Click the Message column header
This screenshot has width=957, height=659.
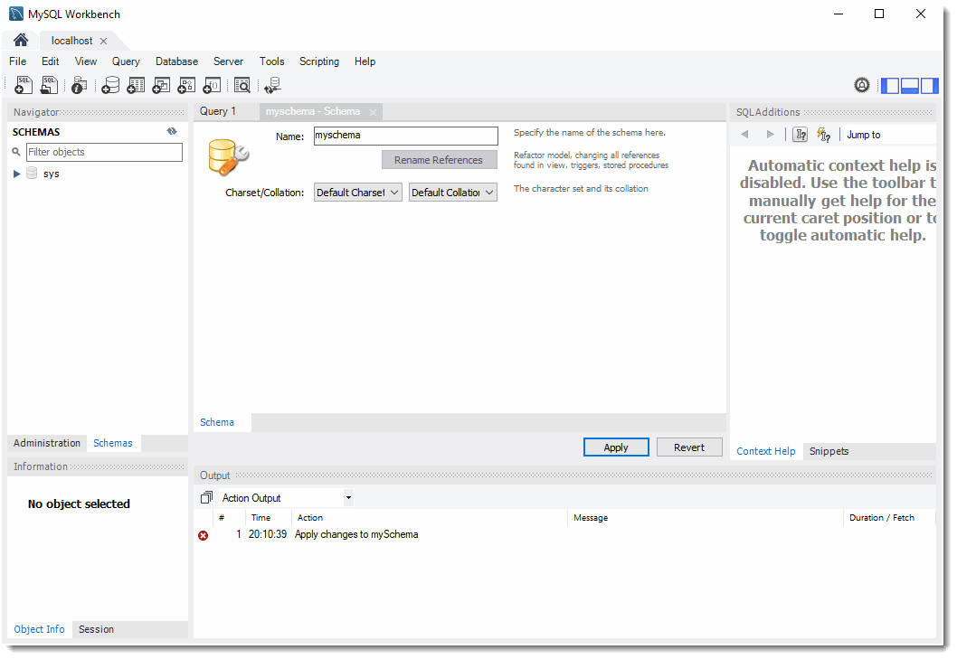[591, 517]
